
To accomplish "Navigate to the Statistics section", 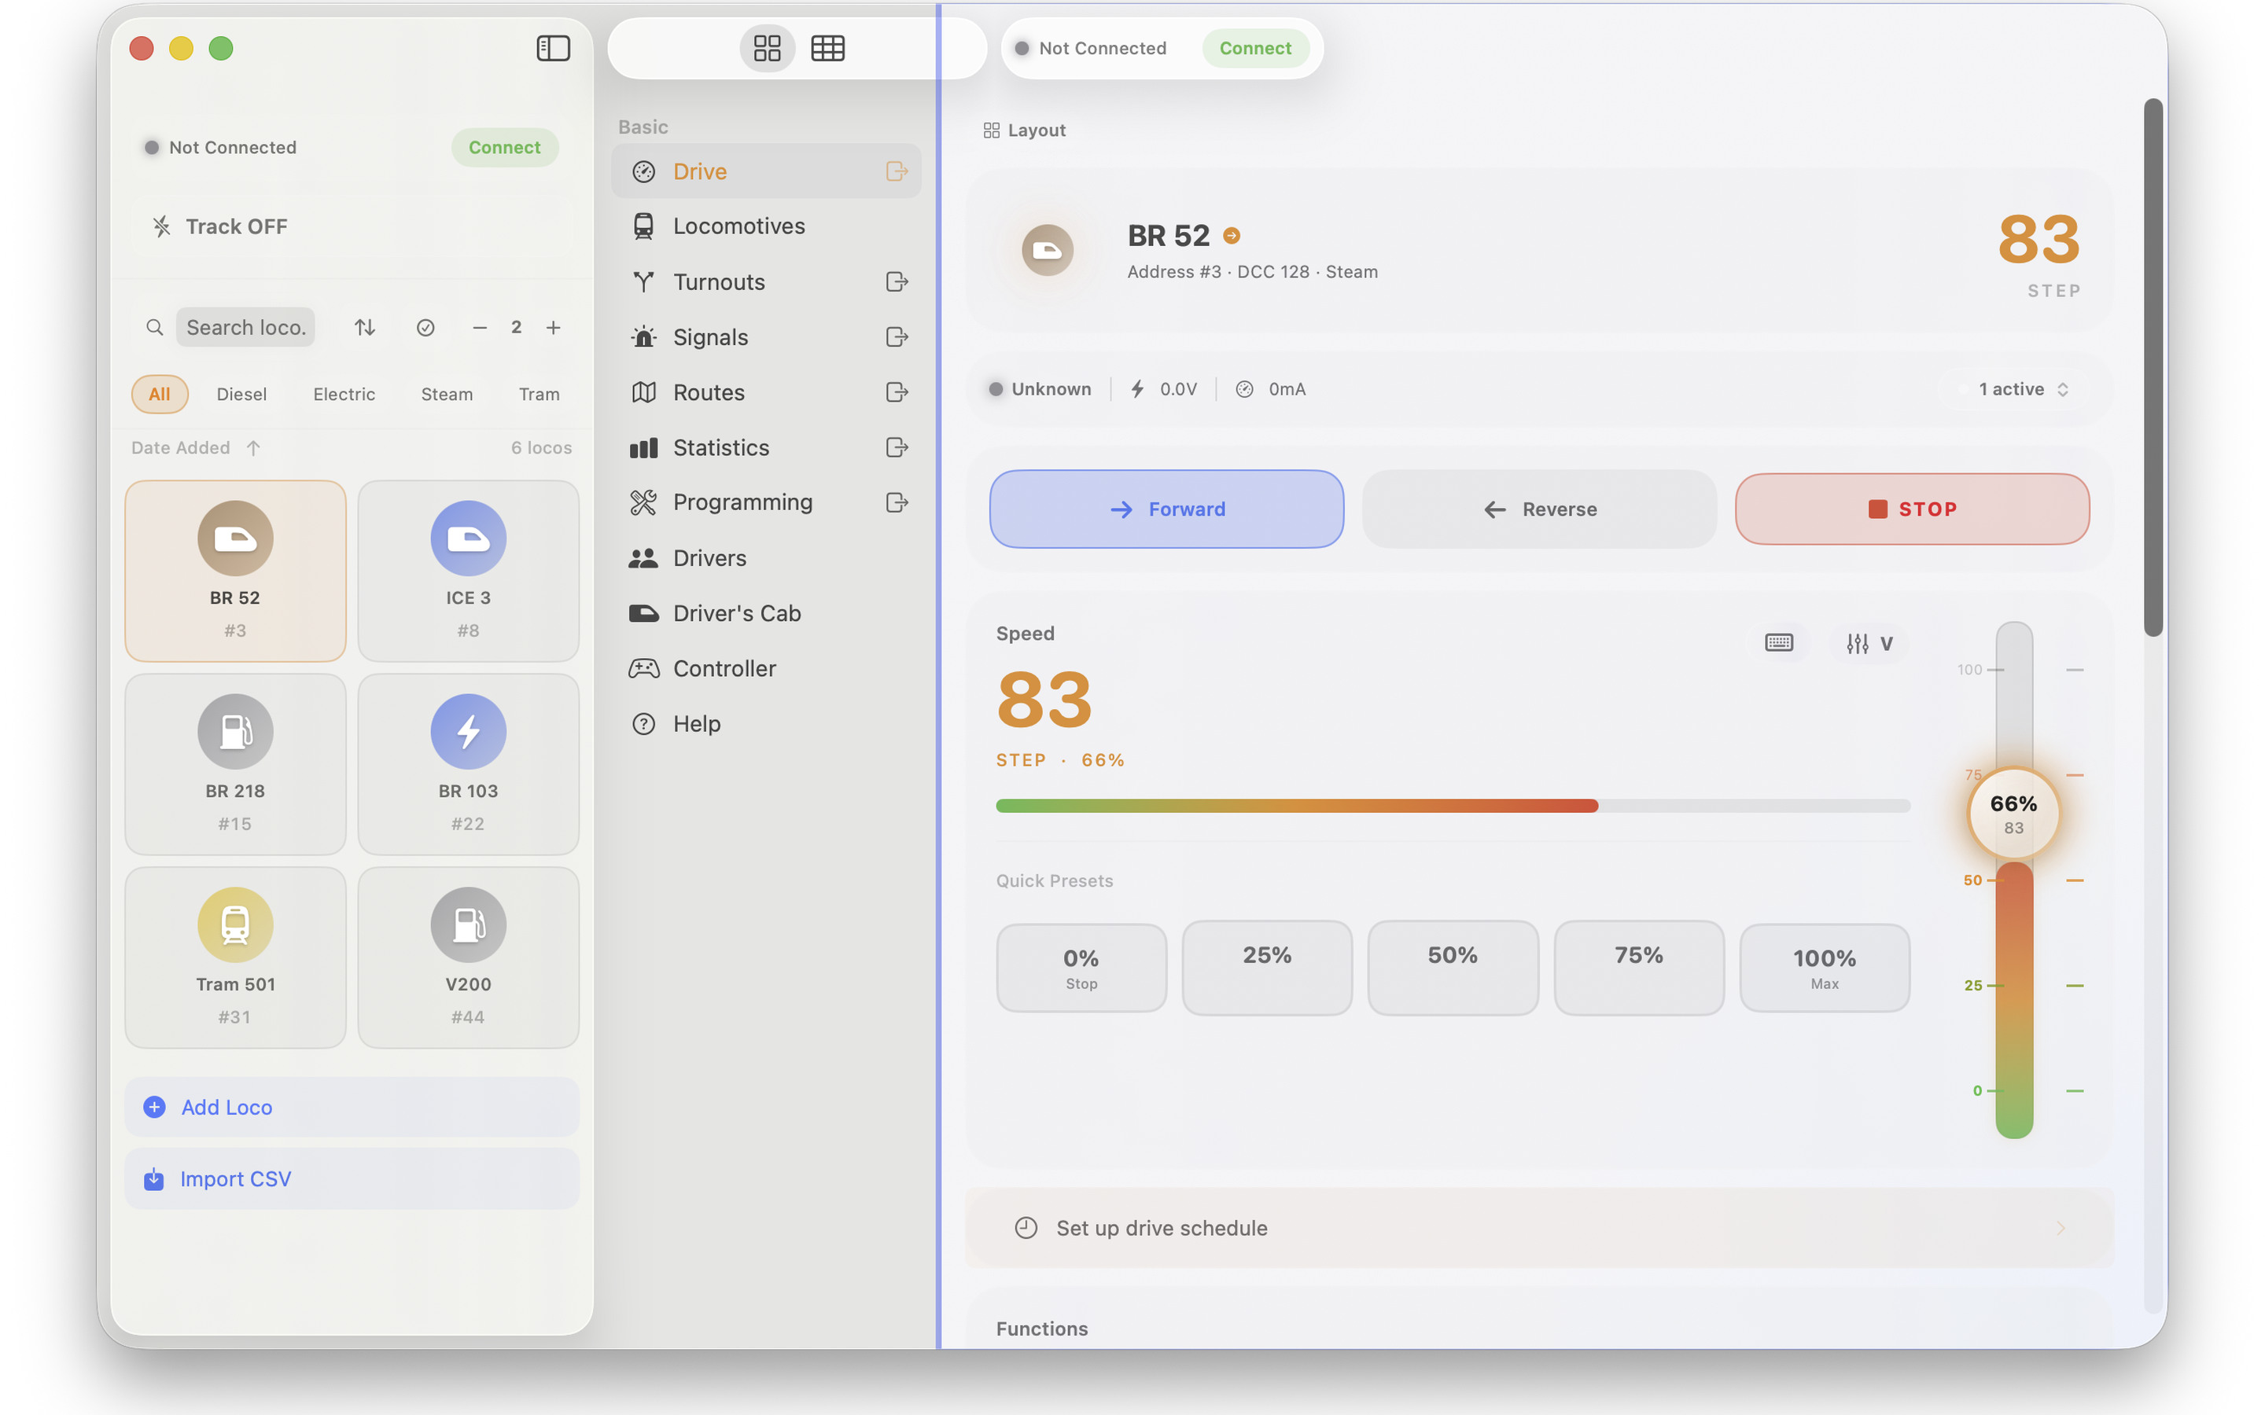I will (x=722, y=447).
